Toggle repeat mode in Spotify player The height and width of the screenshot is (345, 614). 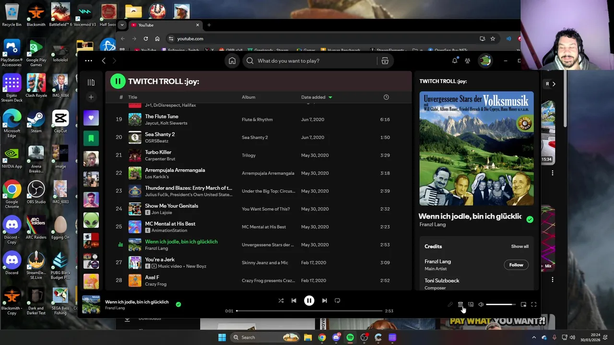tap(337, 300)
